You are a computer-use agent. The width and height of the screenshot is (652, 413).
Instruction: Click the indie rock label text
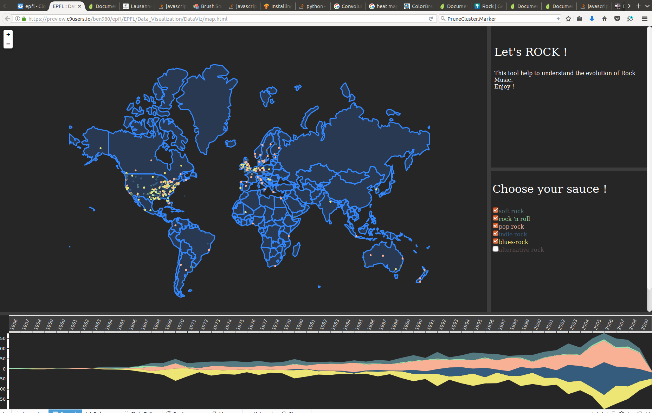coord(513,234)
